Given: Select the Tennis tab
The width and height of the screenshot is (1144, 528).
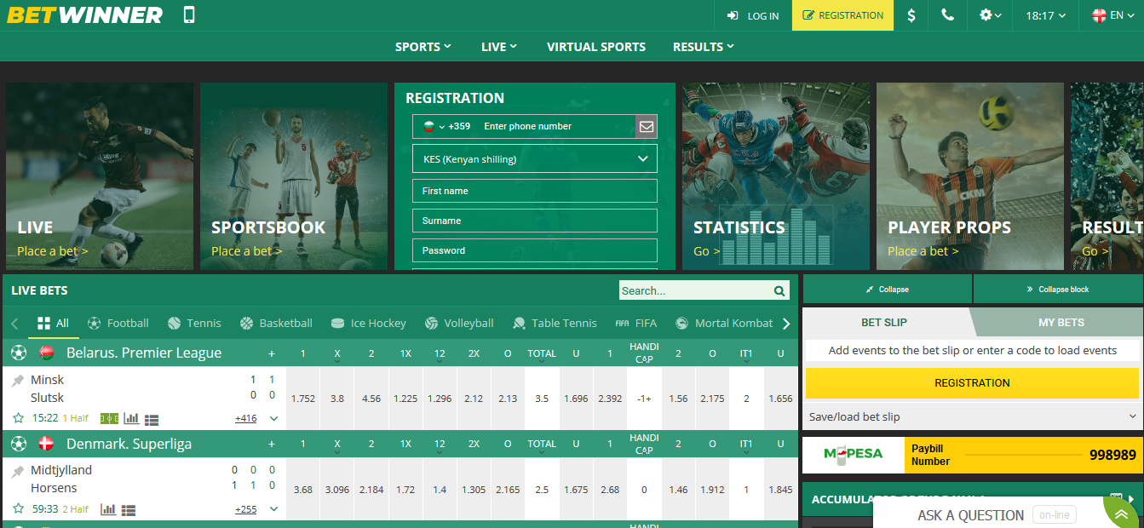Looking at the screenshot, I should point(194,323).
